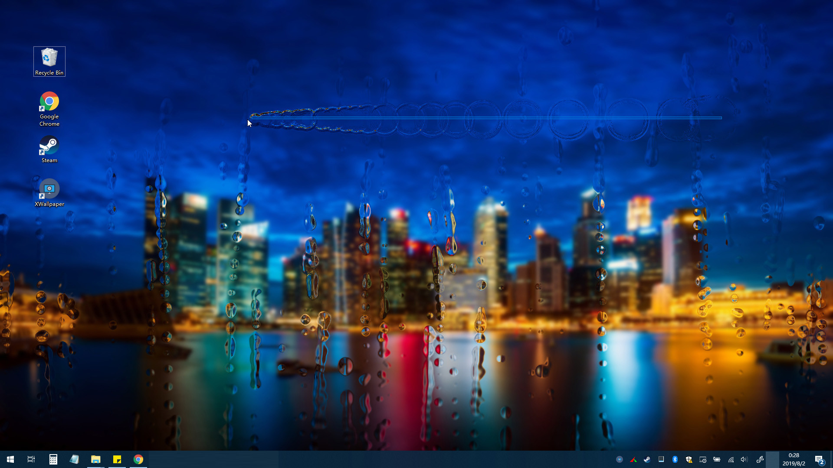The height and width of the screenshot is (468, 833).
Task: Click the battery status tray icon
Action: coord(717,459)
